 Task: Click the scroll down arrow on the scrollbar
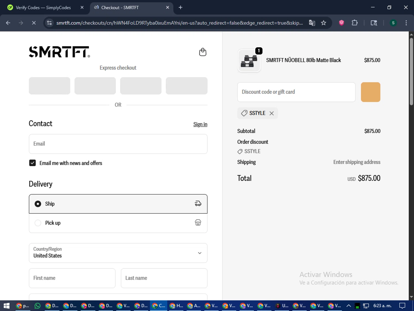411,297
